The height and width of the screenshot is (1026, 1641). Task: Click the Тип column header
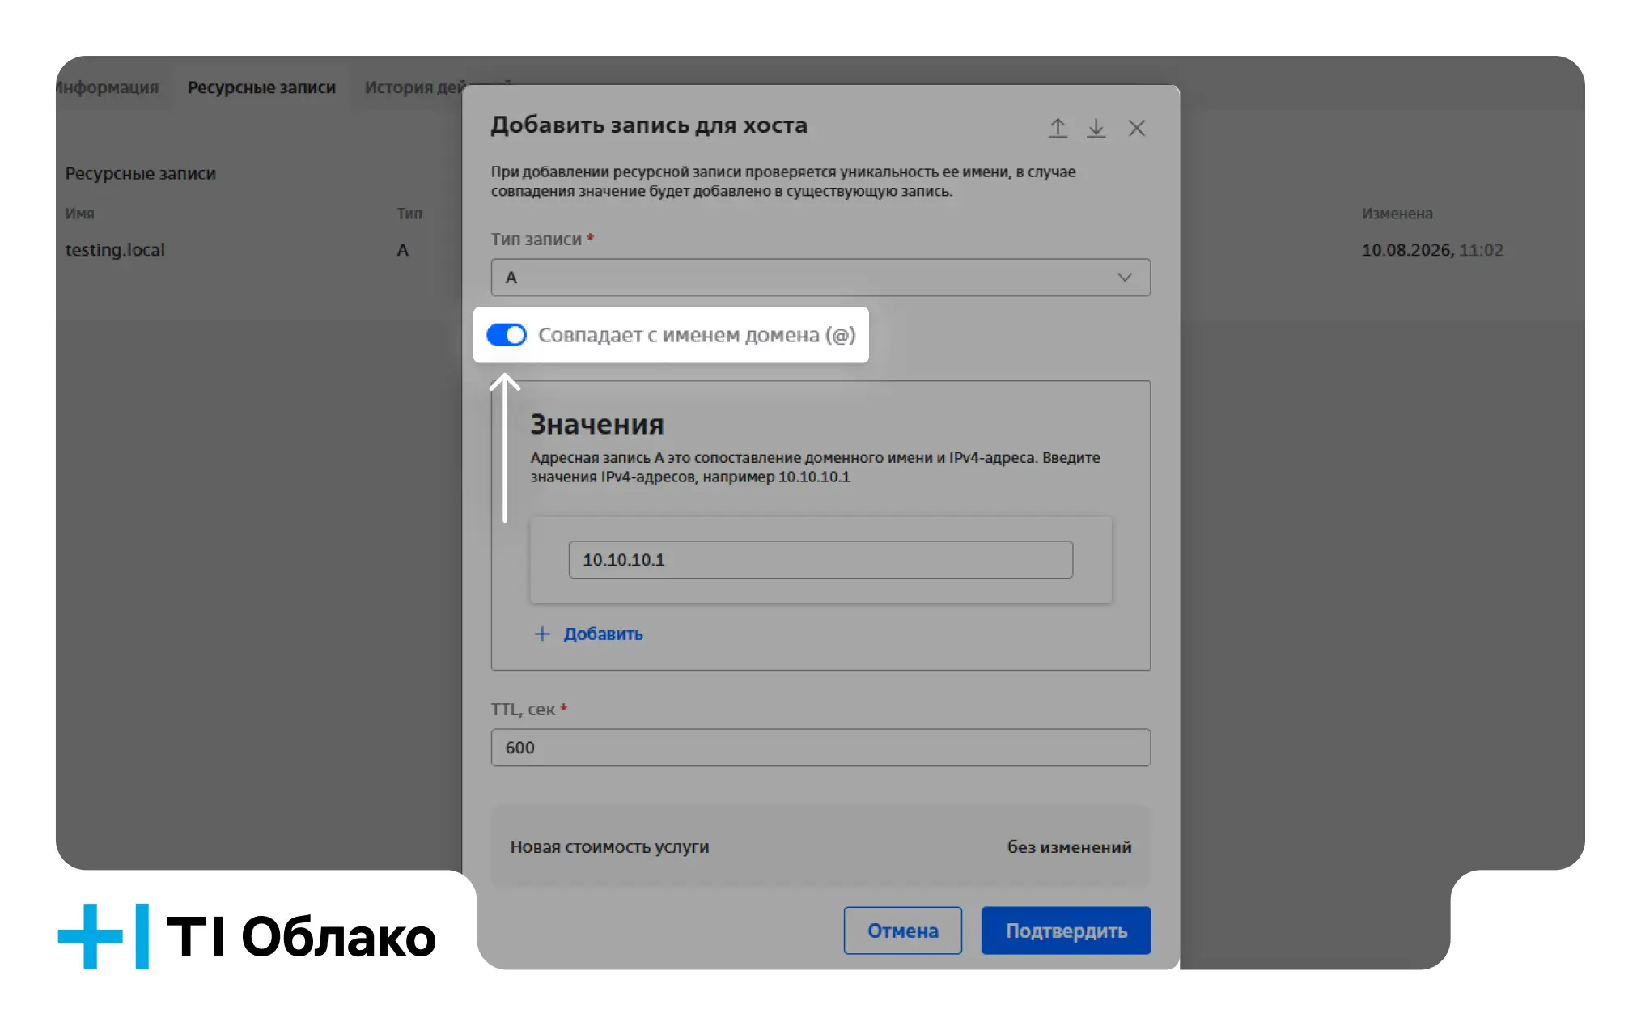tap(409, 214)
